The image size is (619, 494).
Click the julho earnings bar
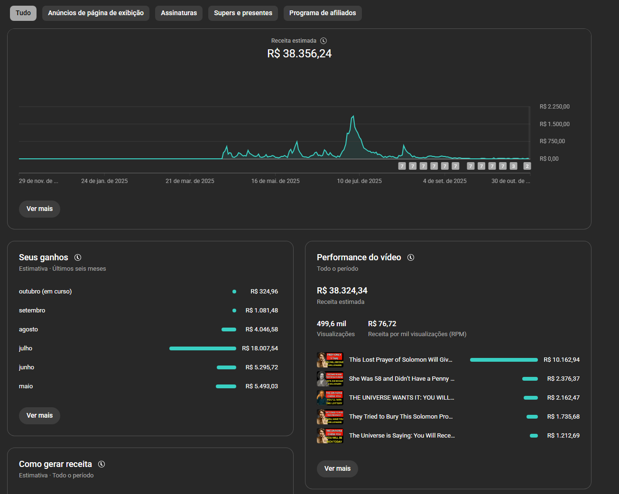tap(203, 348)
